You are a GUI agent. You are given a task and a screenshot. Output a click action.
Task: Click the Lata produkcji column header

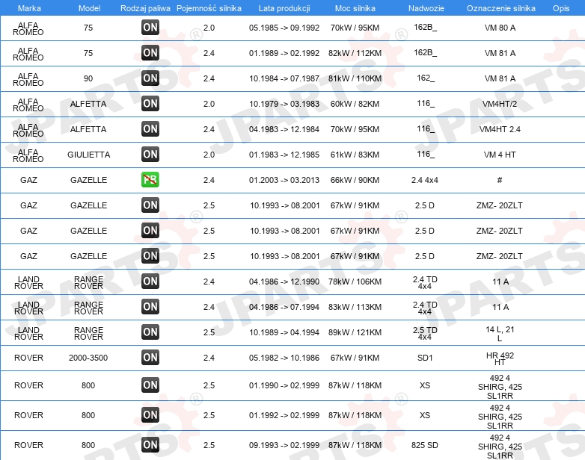(284, 8)
